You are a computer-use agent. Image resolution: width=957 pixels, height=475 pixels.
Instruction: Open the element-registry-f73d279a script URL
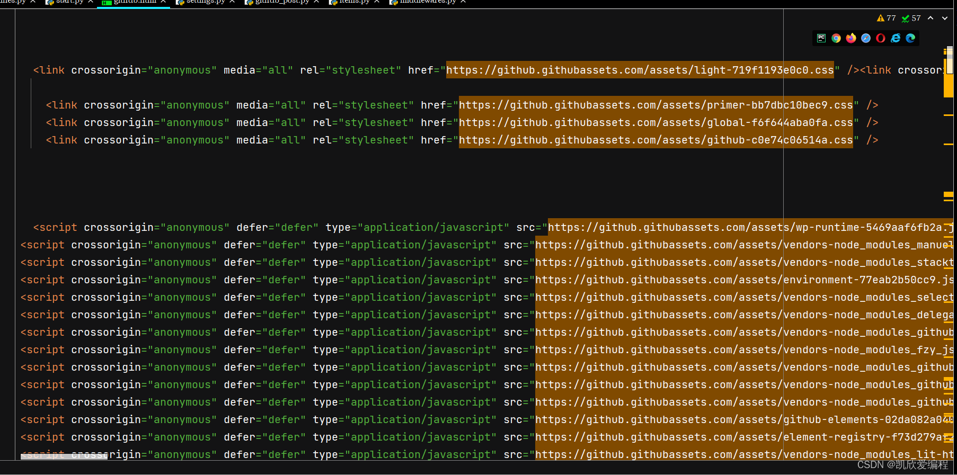tap(744, 437)
